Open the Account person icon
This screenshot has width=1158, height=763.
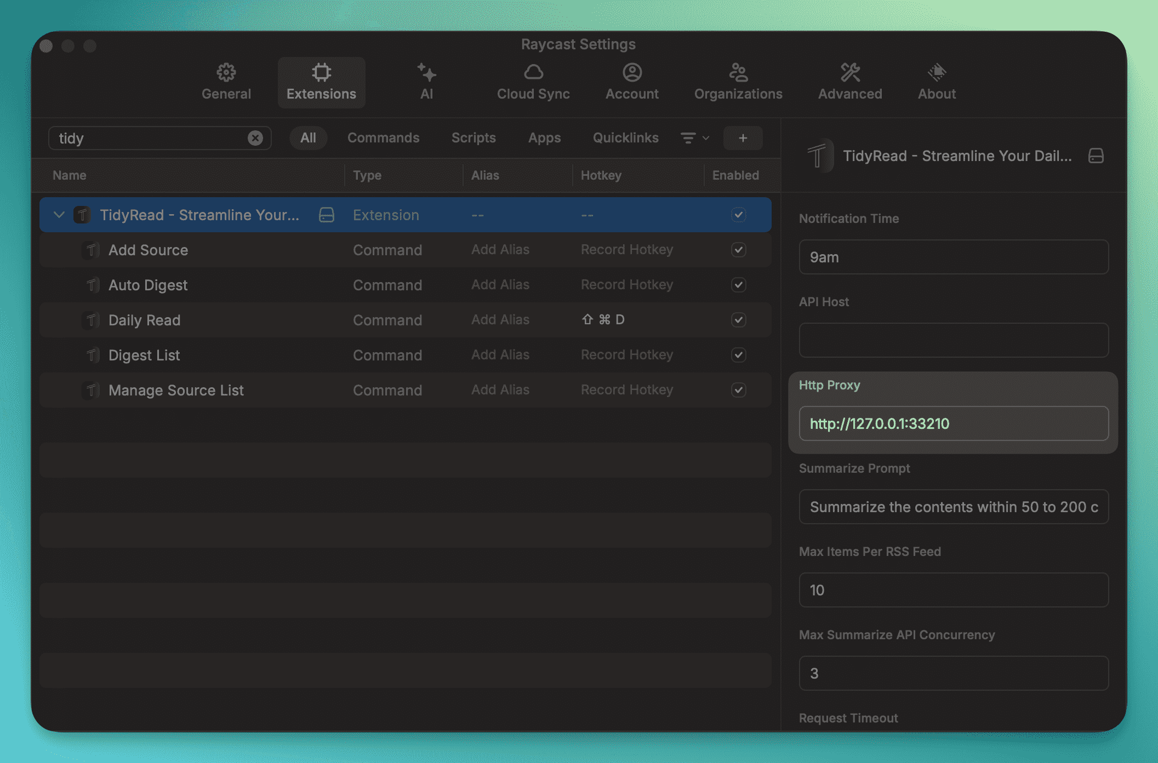632,72
